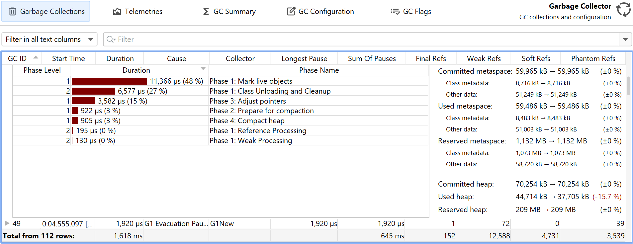Screen dimensions: 633x244
Task: Click the Mark live objects duration bar
Action: click(109, 81)
